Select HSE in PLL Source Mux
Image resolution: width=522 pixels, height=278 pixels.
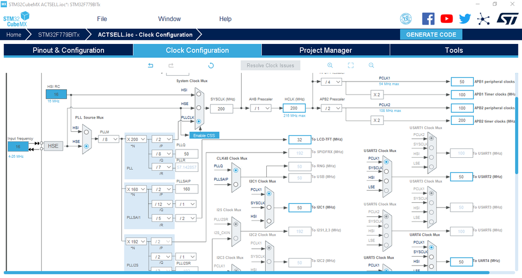click(86, 146)
